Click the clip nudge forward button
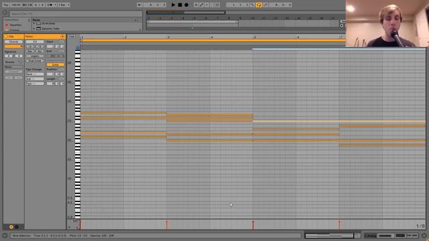 click(18, 78)
